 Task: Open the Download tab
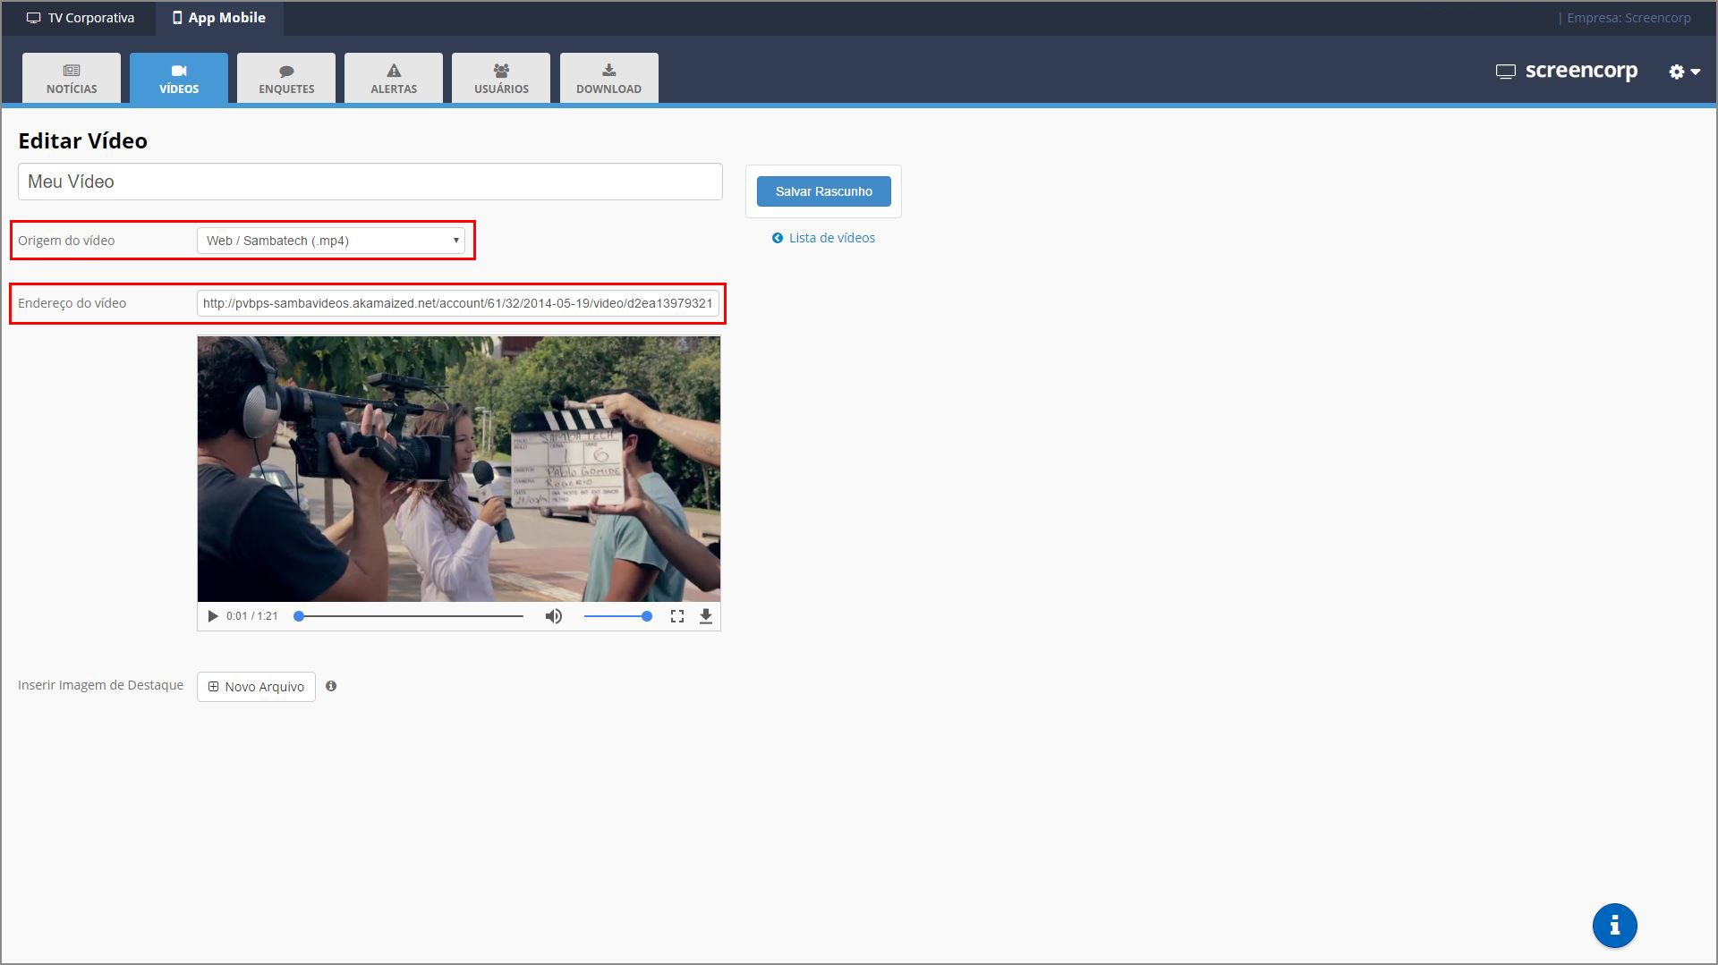(608, 79)
